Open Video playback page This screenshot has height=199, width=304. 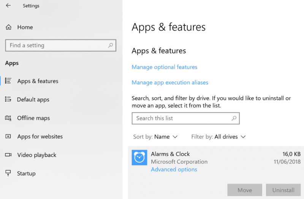[x=37, y=155]
